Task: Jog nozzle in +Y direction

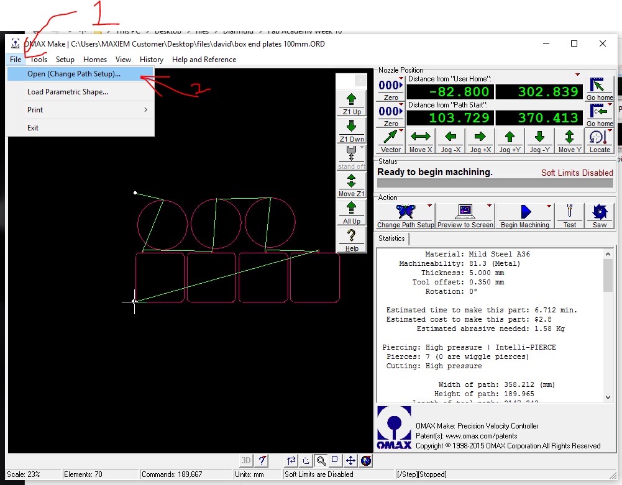Action: coord(510,141)
